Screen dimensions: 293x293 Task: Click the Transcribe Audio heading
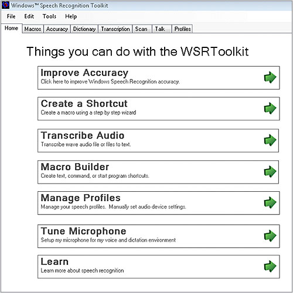tap(83, 136)
